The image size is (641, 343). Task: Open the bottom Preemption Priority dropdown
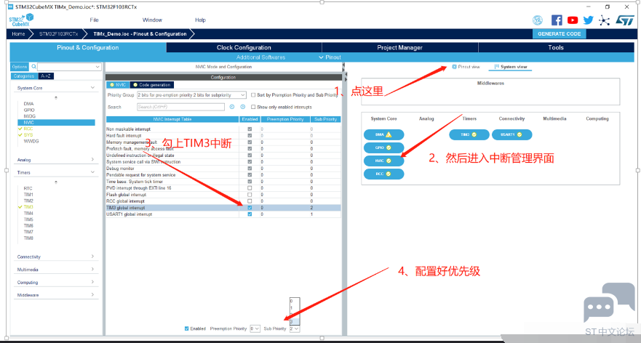pos(255,328)
